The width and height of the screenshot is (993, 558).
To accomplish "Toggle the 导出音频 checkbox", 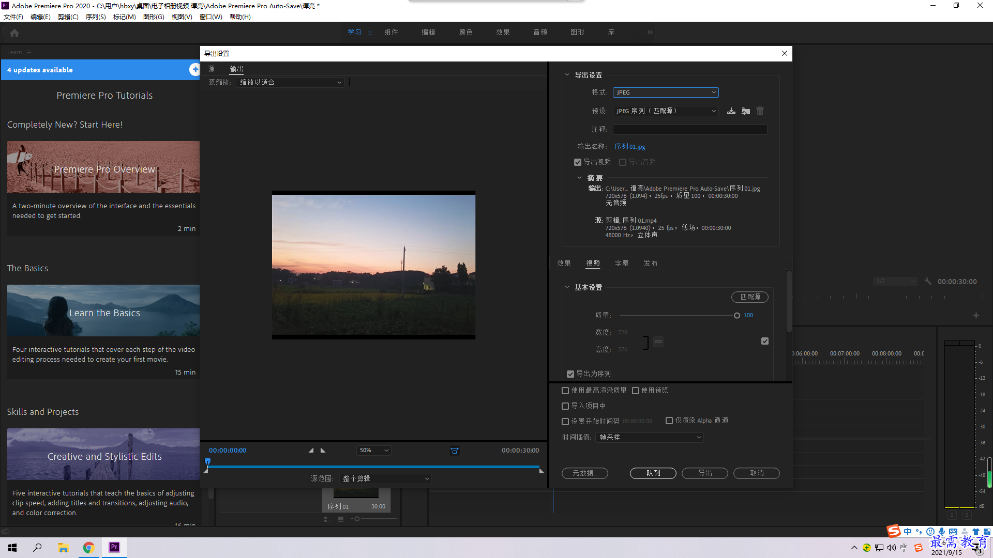I will [x=623, y=162].
